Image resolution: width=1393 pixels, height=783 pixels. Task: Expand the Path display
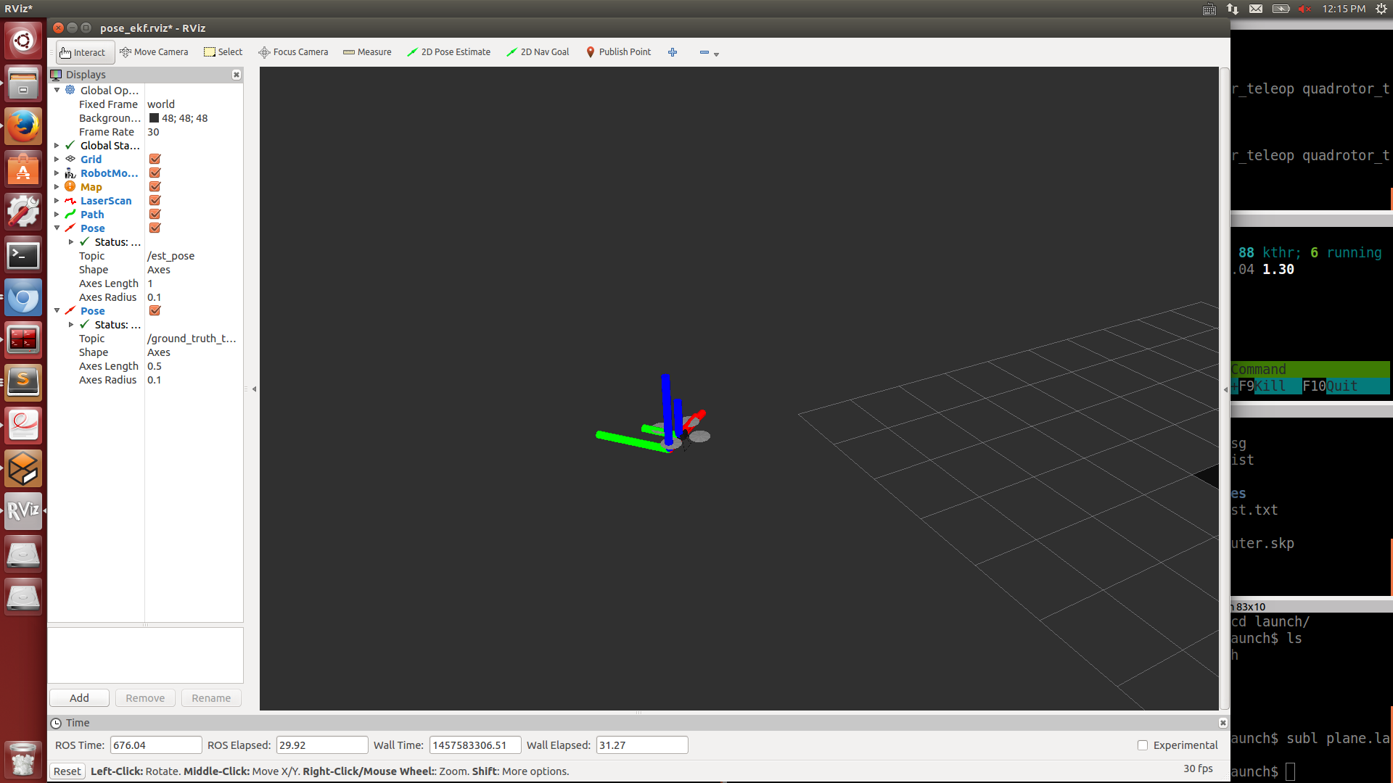click(57, 214)
